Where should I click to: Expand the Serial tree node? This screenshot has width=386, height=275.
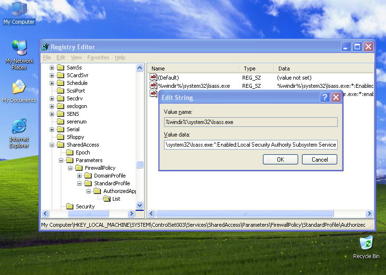point(52,129)
